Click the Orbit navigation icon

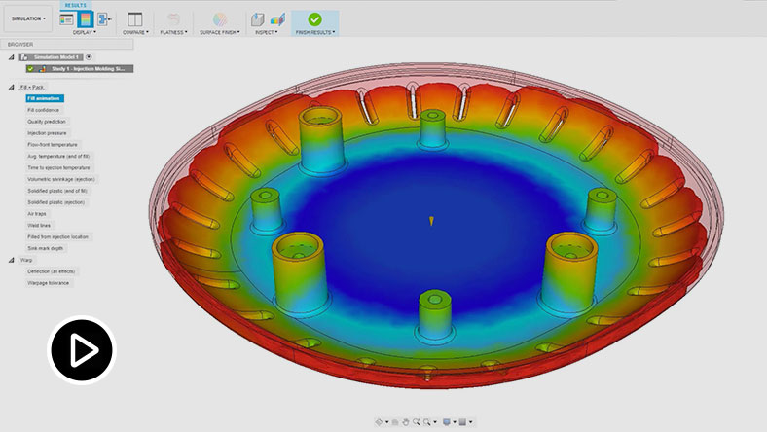[x=381, y=422]
